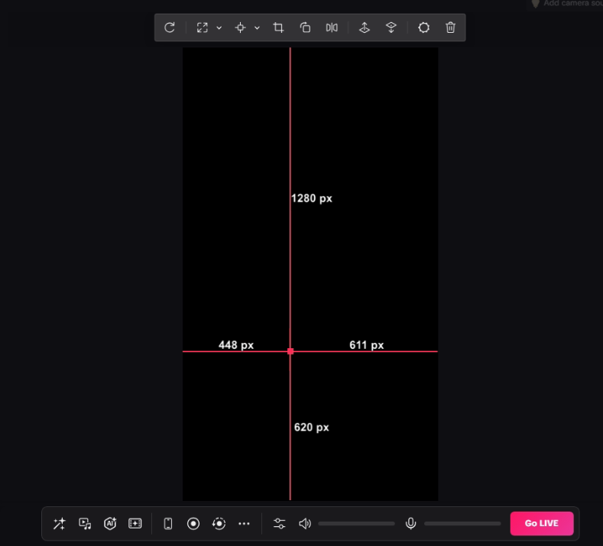Toggle the portrait phone orientation button
The height and width of the screenshot is (546, 603).
coord(168,523)
